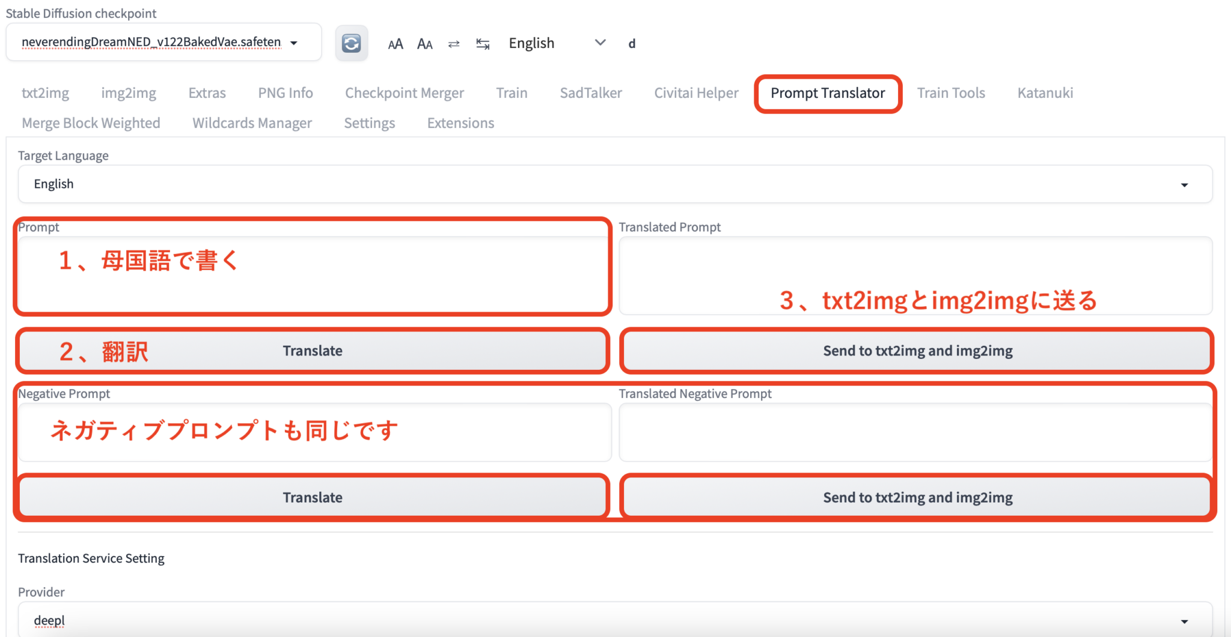Open the Settings tab
This screenshot has width=1231, height=637.
click(369, 122)
